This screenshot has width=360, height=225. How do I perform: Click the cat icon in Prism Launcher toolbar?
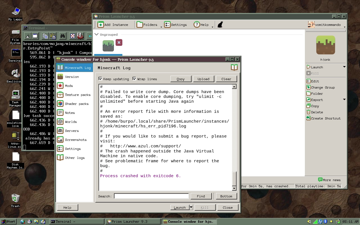[x=220, y=24]
